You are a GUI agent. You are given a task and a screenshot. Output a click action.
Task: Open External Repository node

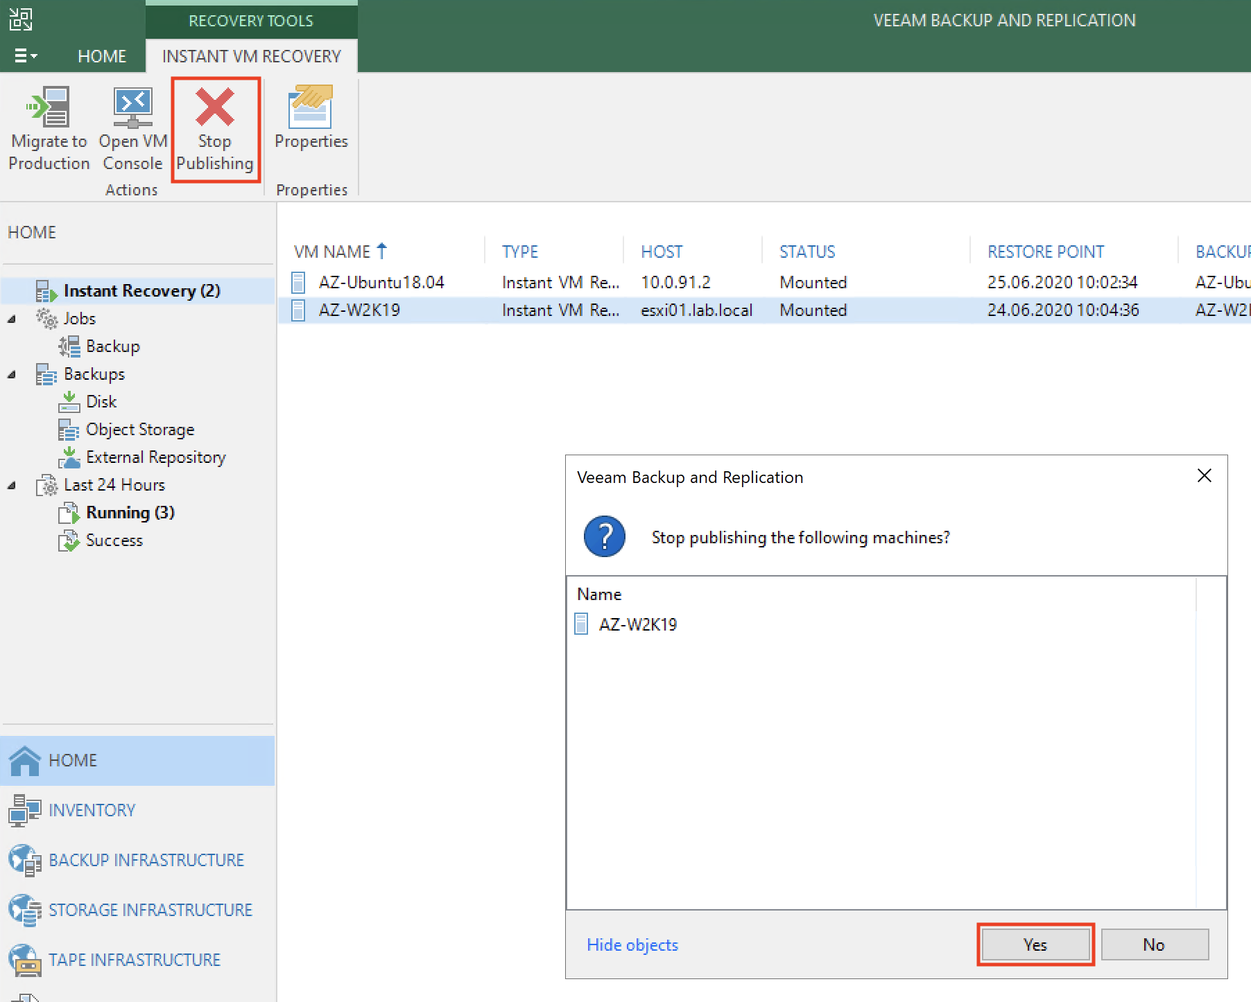[x=156, y=457]
